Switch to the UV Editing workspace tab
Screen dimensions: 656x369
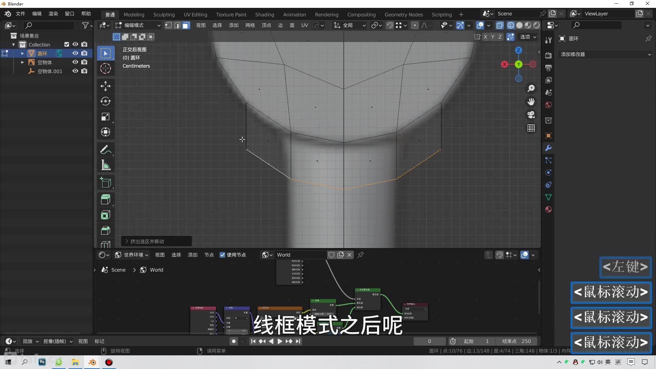(x=195, y=14)
